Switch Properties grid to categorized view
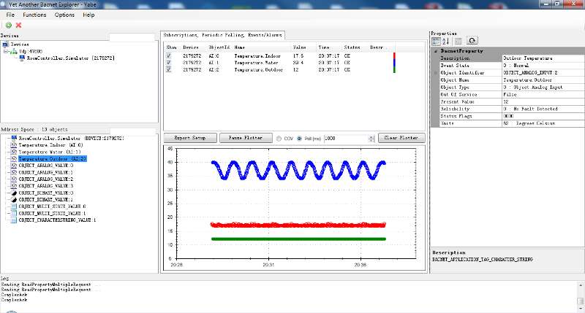Image resolution: width=585 pixels, height=313 pixels. 437,41
